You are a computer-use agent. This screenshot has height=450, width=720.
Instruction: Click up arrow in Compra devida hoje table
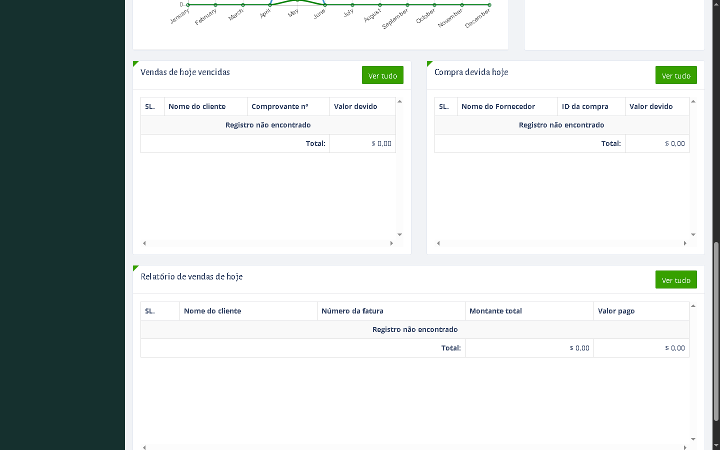coord(693,101)
